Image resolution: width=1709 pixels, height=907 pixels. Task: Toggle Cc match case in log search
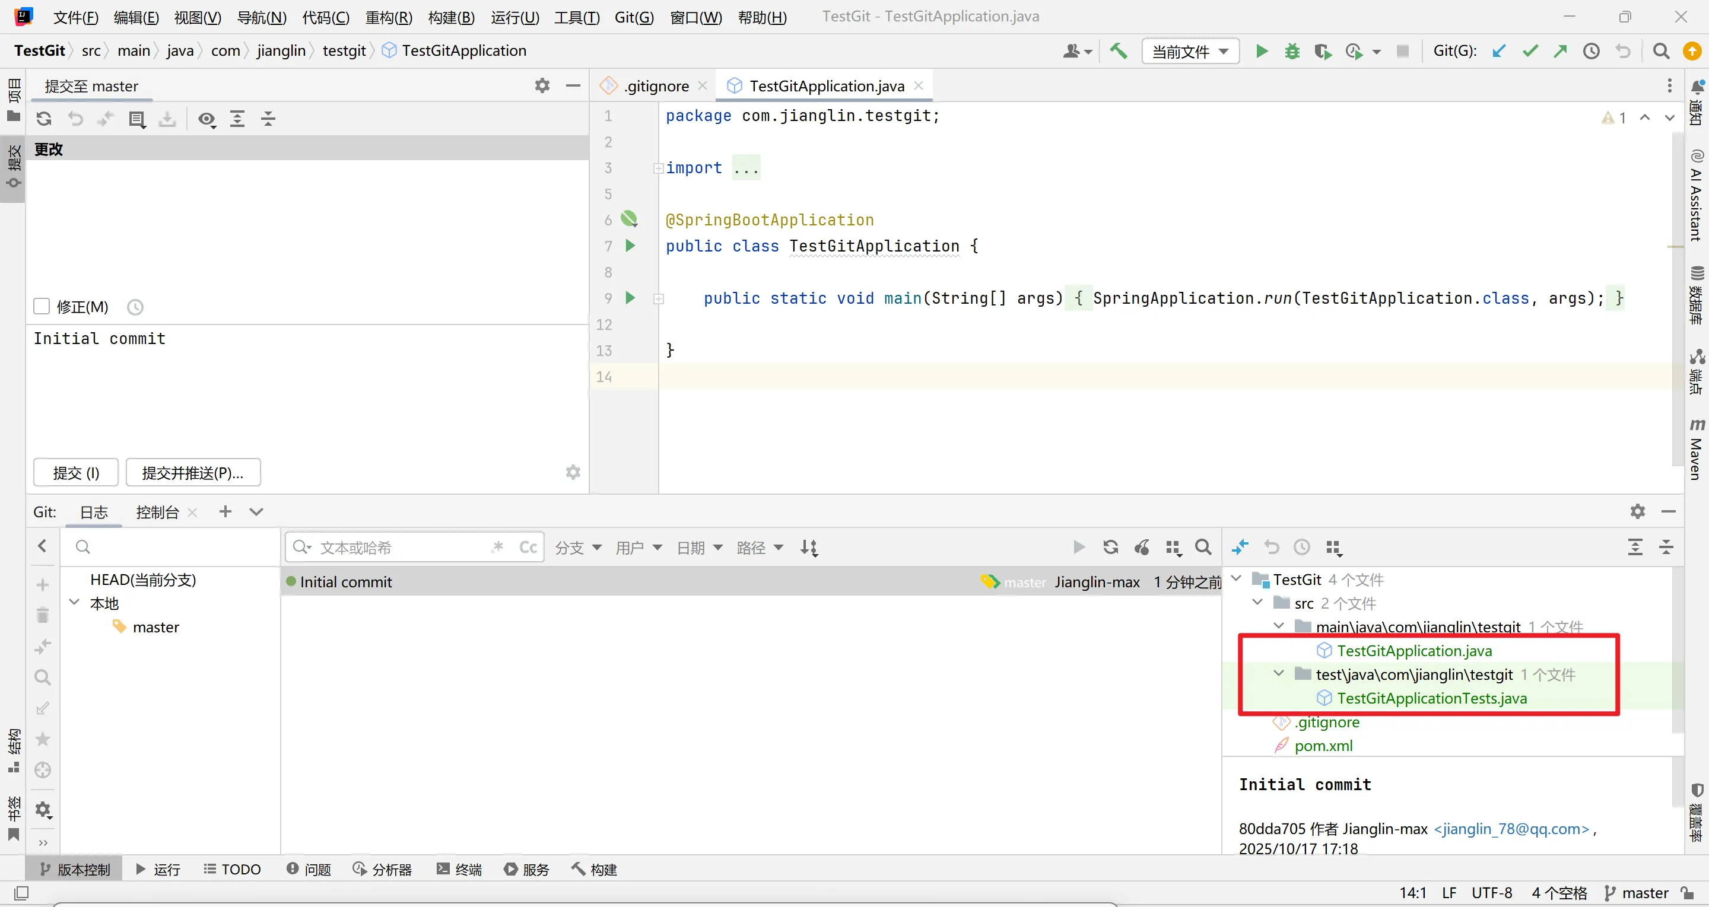[528, 548]
